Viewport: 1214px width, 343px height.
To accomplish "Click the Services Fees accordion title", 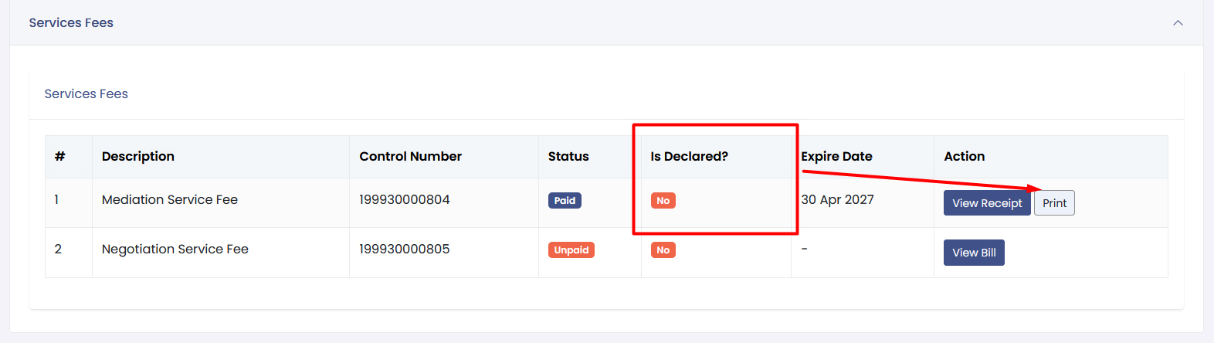I will 71,23.
